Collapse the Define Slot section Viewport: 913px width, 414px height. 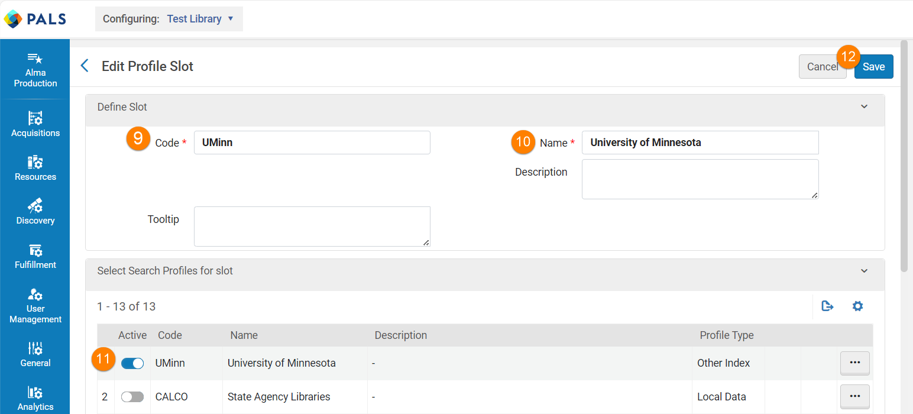[864, 107]
